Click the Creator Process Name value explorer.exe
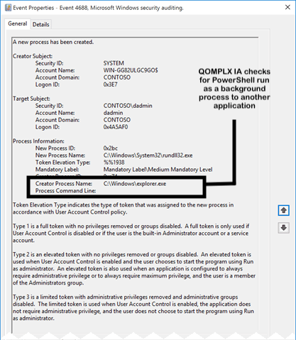 (x=135, y=184)
